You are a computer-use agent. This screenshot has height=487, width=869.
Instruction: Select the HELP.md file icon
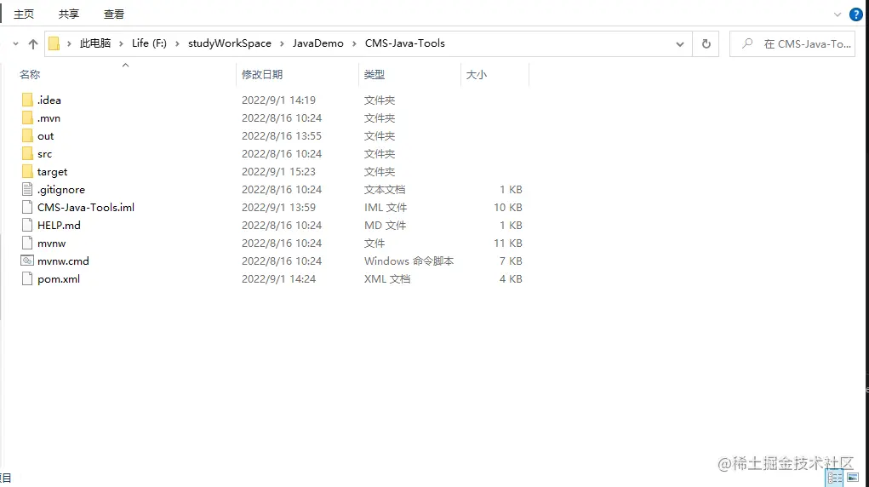[27, 226]
